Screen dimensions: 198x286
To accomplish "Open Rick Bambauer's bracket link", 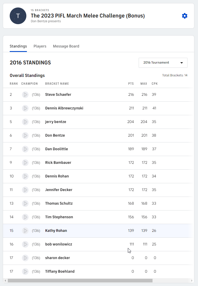I will point(58,163).
